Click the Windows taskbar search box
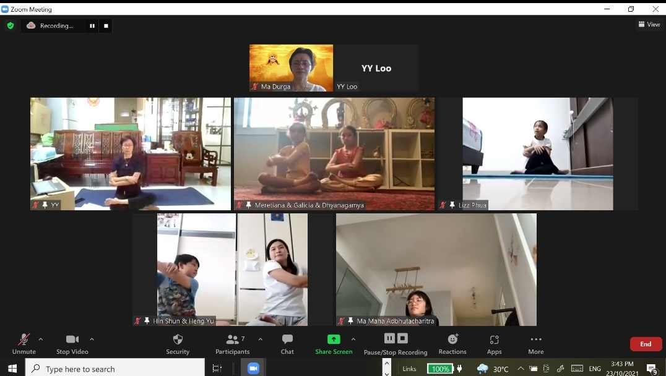Image resolution: width=666 pixels, height=376 pixels. coord(115,369)
